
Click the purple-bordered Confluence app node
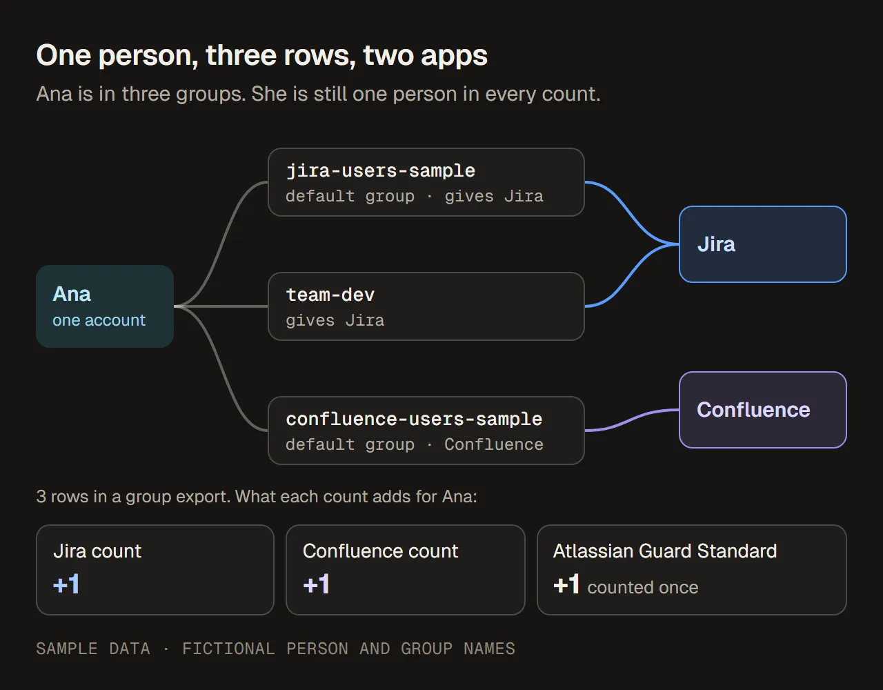[763, 410]
